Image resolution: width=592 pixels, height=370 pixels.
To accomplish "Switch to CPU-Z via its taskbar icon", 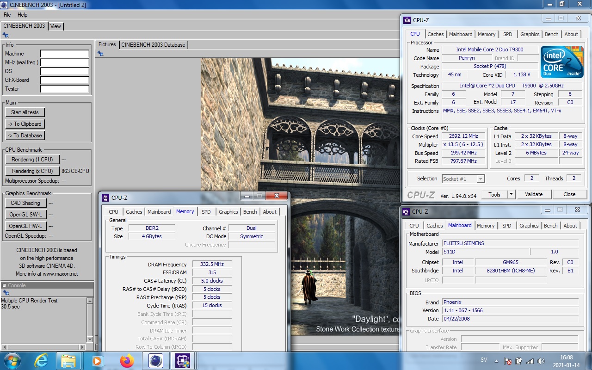I will click(183, 361).
